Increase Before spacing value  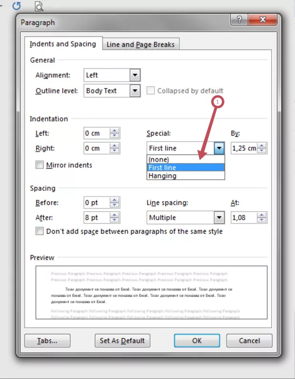[x=115, y=200]
